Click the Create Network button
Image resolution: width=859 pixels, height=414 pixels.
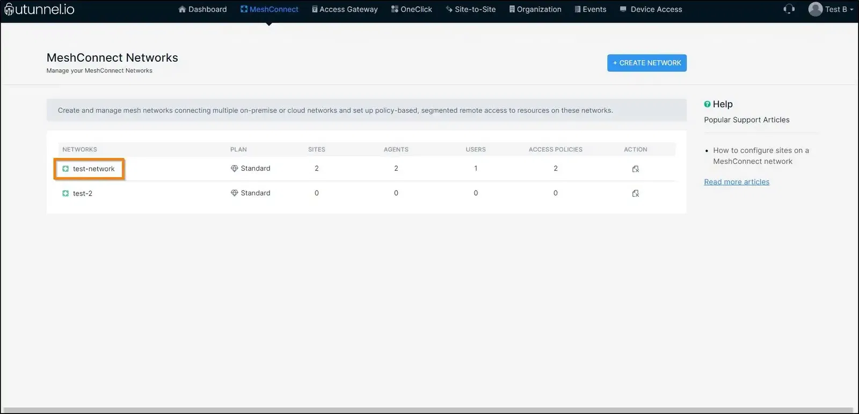(x=647, y=63)
